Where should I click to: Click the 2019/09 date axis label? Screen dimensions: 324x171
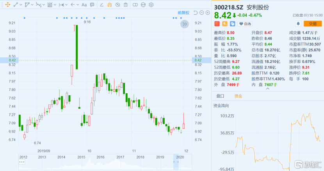pyautogui.click(x=44, y=151)
